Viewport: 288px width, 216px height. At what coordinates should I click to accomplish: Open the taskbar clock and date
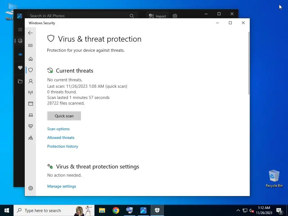point(264,210)
